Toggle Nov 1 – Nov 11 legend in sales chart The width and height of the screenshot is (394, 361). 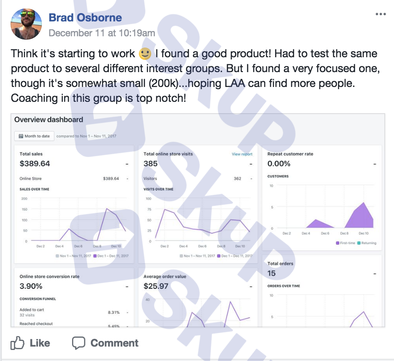(x=73, y=256)
